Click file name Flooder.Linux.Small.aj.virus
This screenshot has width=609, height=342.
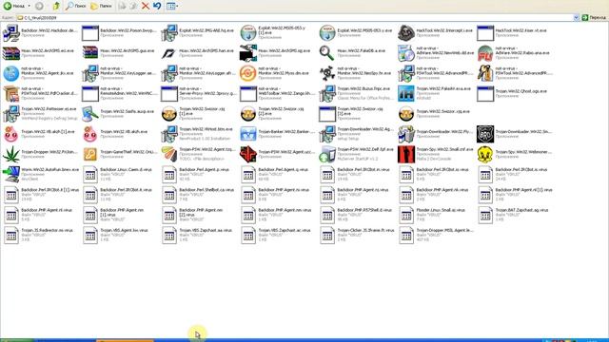tap(441, 210)
